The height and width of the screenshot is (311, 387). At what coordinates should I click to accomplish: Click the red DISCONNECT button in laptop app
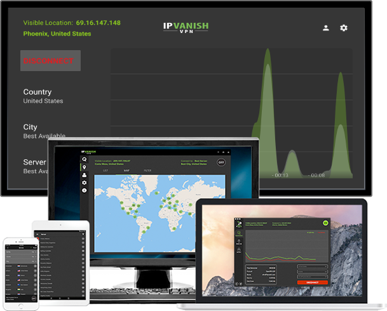click(x=313, y=282)
